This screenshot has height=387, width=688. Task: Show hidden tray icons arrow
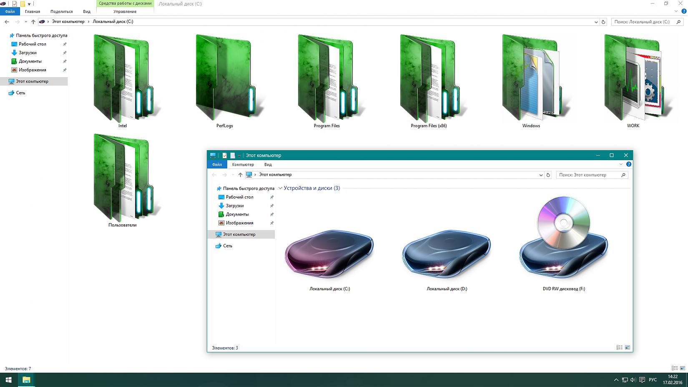(x=616, y=380)
